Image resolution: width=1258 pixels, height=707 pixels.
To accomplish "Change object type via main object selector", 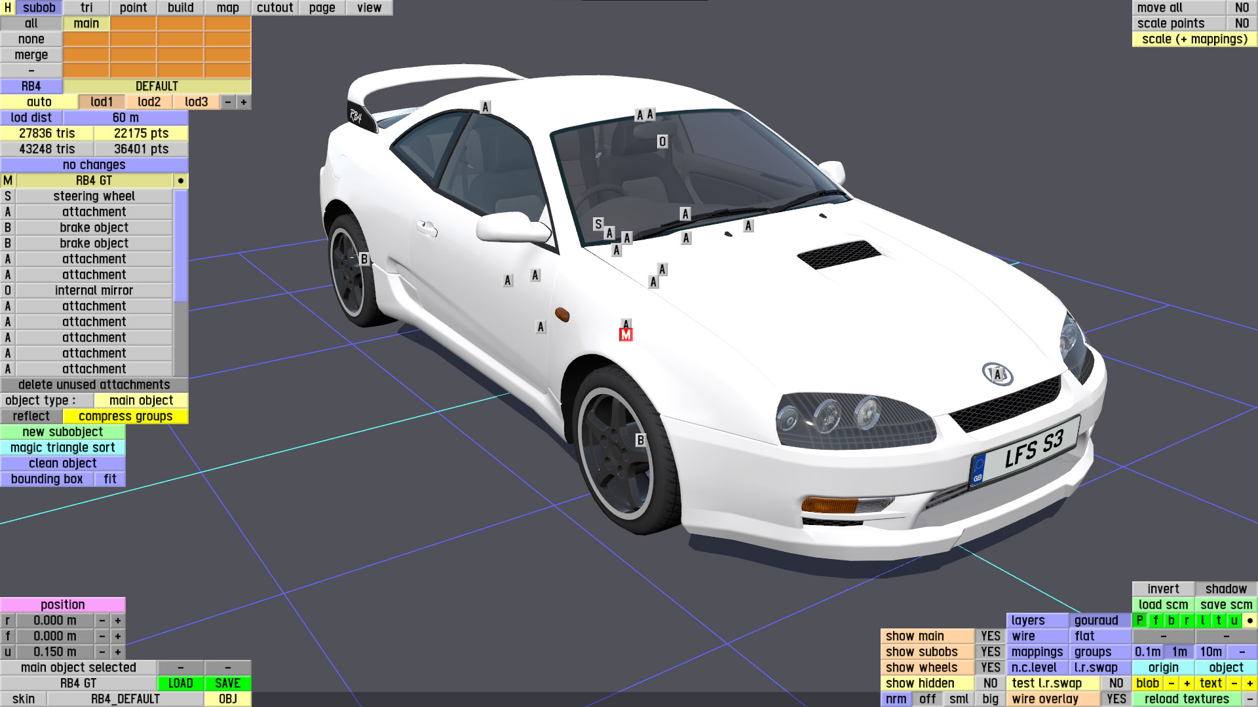I will pos(141,401).
